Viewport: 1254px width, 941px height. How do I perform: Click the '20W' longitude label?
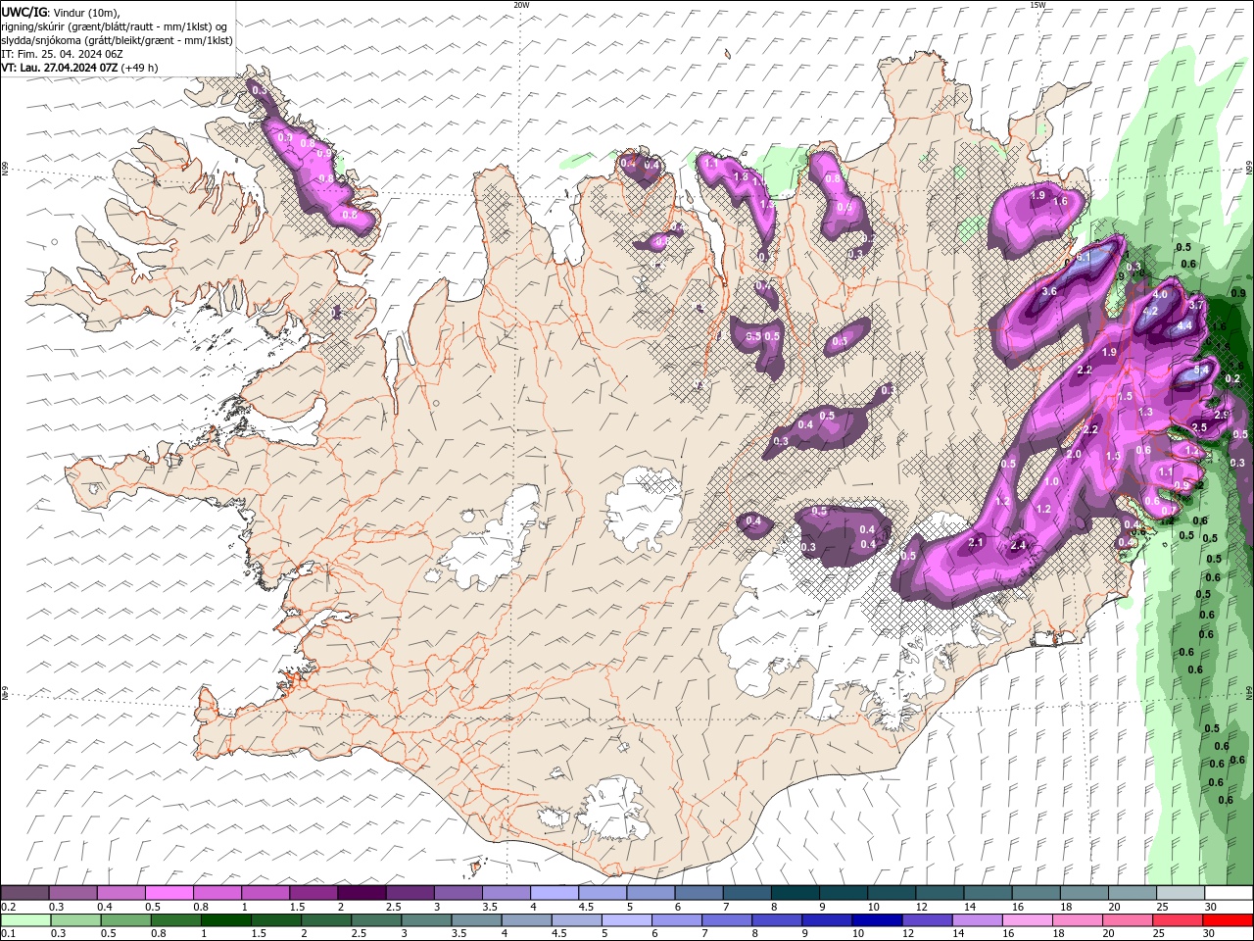coord(521,5)
